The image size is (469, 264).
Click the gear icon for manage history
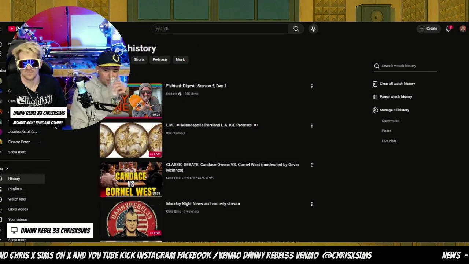[x=375, y=110]
